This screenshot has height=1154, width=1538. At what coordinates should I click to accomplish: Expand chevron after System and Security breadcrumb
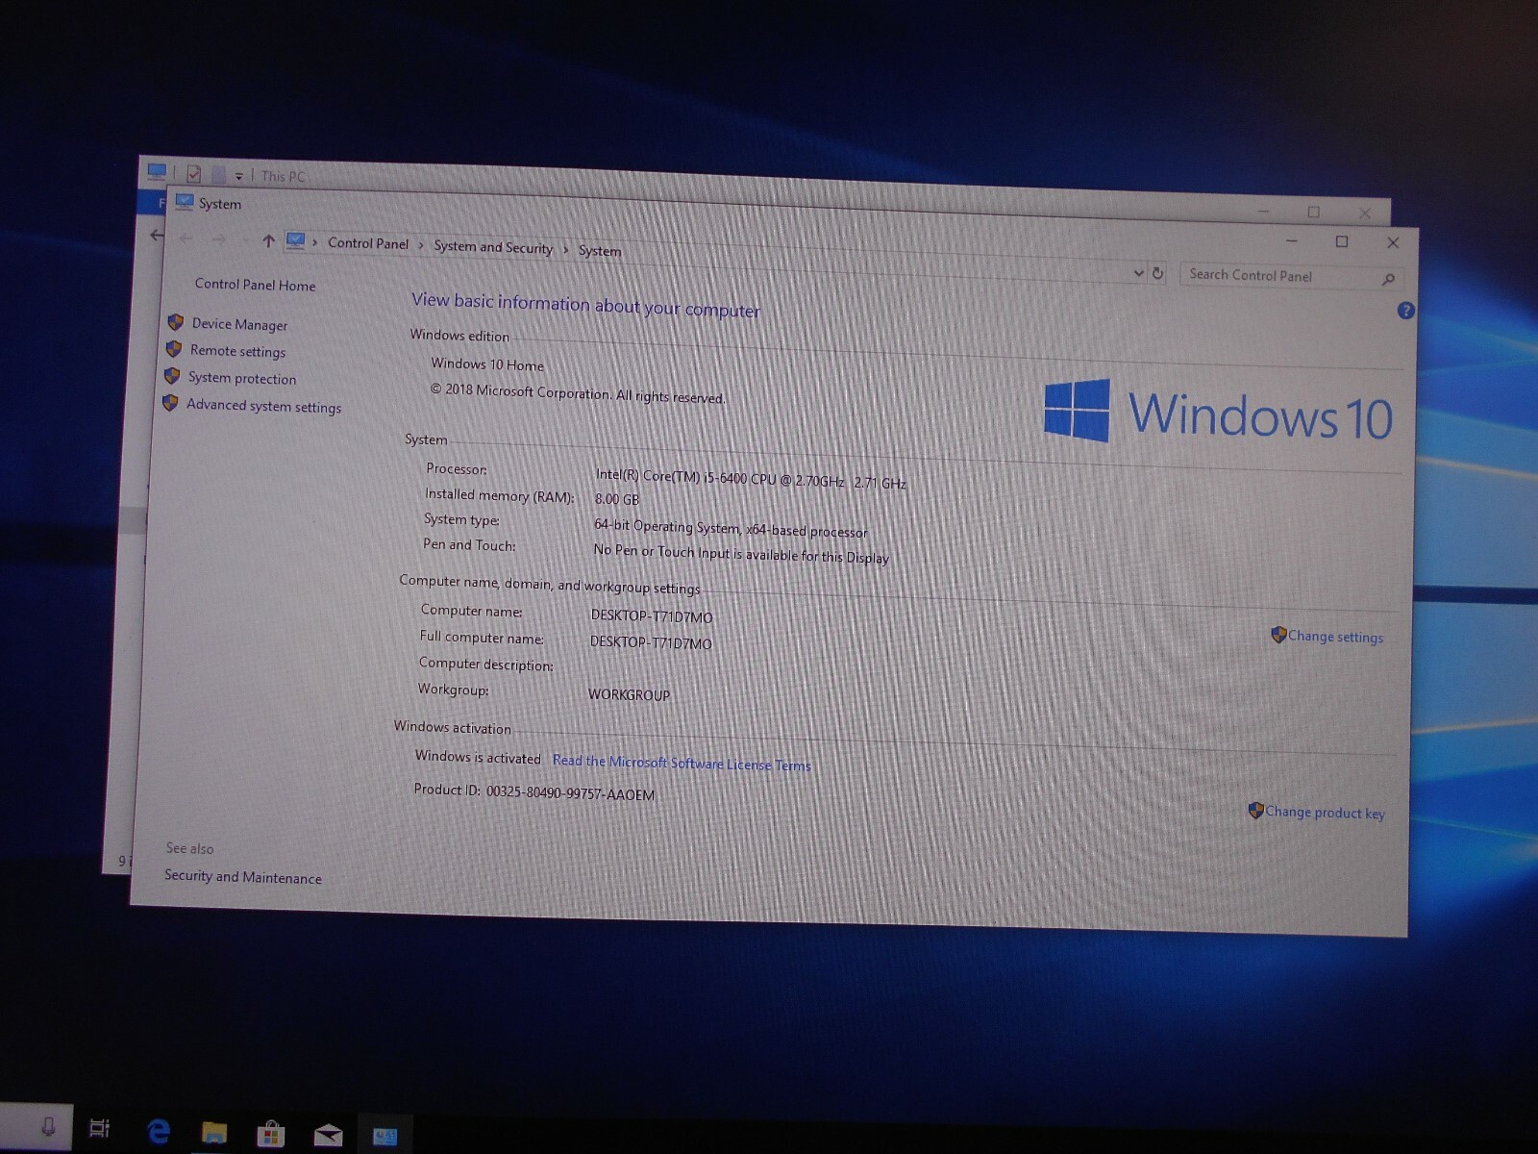[x=566, y=250]
